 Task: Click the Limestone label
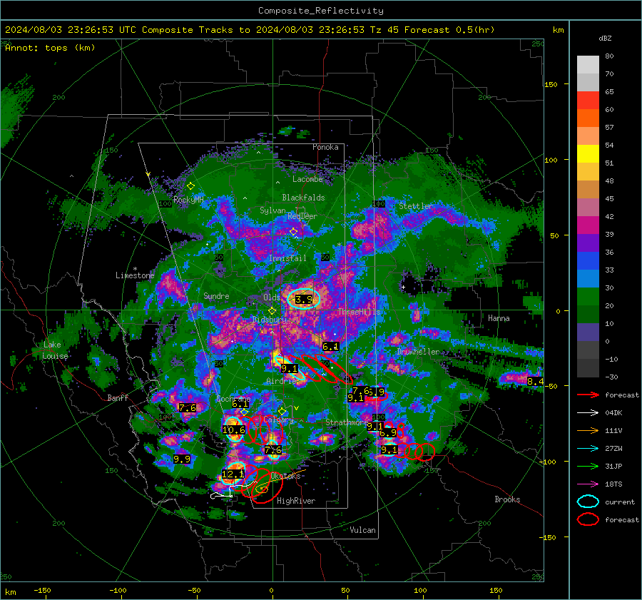coord(135,275)
